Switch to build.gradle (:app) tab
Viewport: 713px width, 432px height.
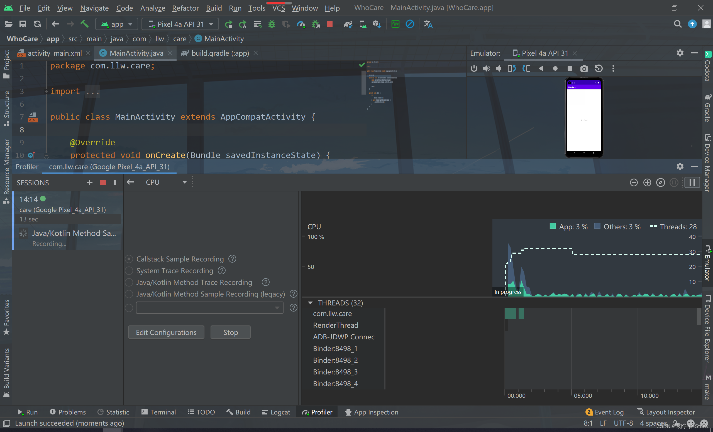click(x=220, y=53)
